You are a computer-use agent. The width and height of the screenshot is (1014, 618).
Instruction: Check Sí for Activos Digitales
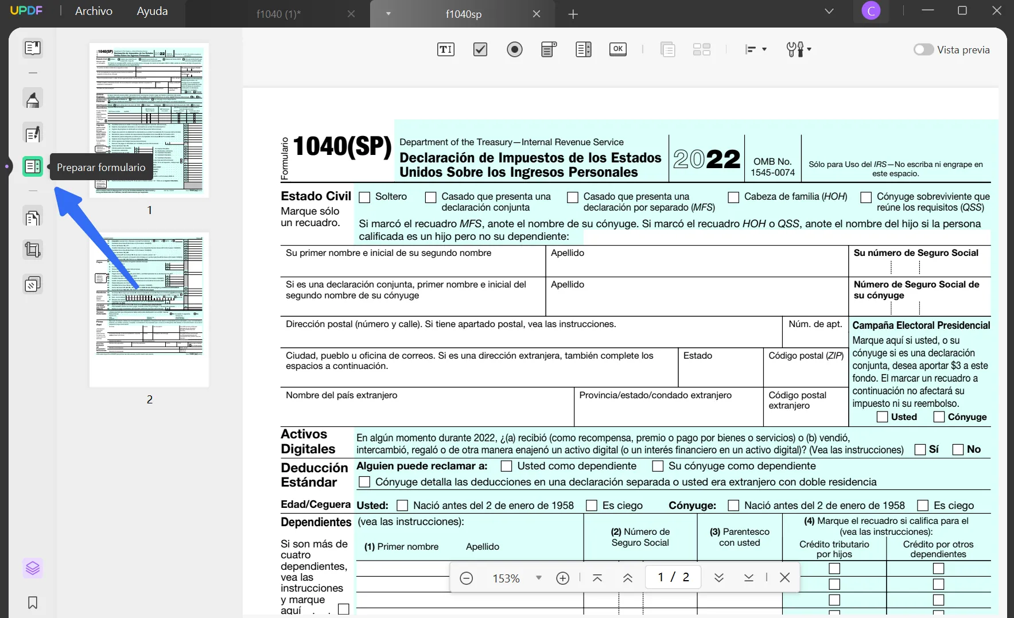pyautogui.click(x=920, y=449)
